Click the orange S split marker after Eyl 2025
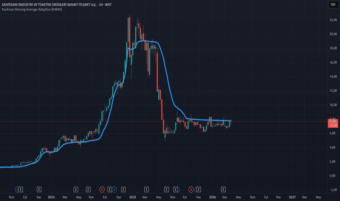The width and height of the screenshot is (340, 201). point(191,189)
